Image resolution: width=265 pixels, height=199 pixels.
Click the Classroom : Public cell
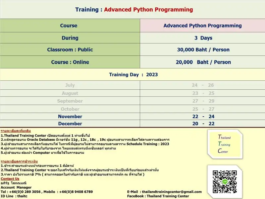tap(70, 50)
